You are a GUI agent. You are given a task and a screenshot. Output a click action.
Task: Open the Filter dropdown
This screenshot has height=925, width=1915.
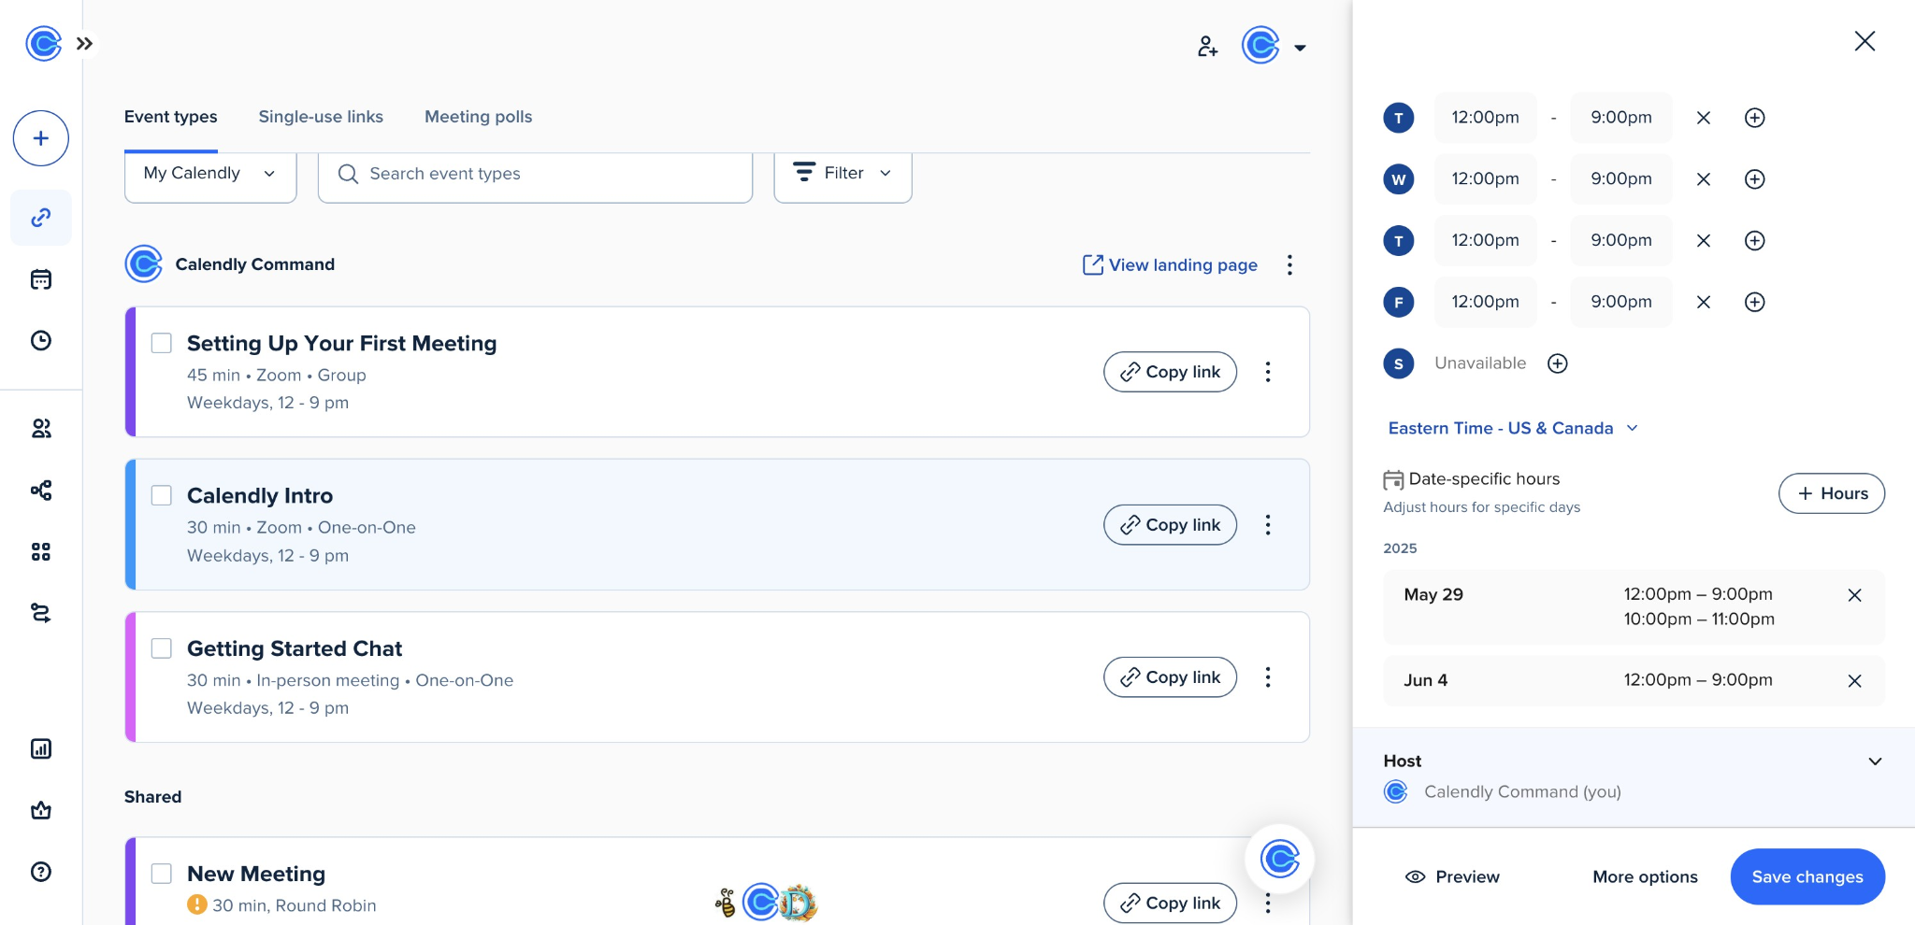[842, 175]
